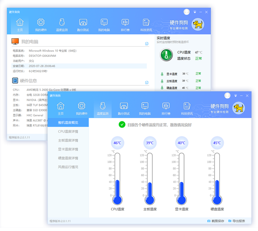258x231 pixels.
Task: Select 风扇运行情况 sidebar tab
Action: point(68,167)
